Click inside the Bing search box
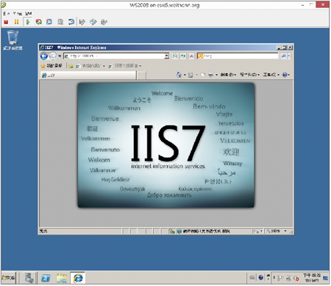Screen dimensions: 331x286 (x=238, y=56)
